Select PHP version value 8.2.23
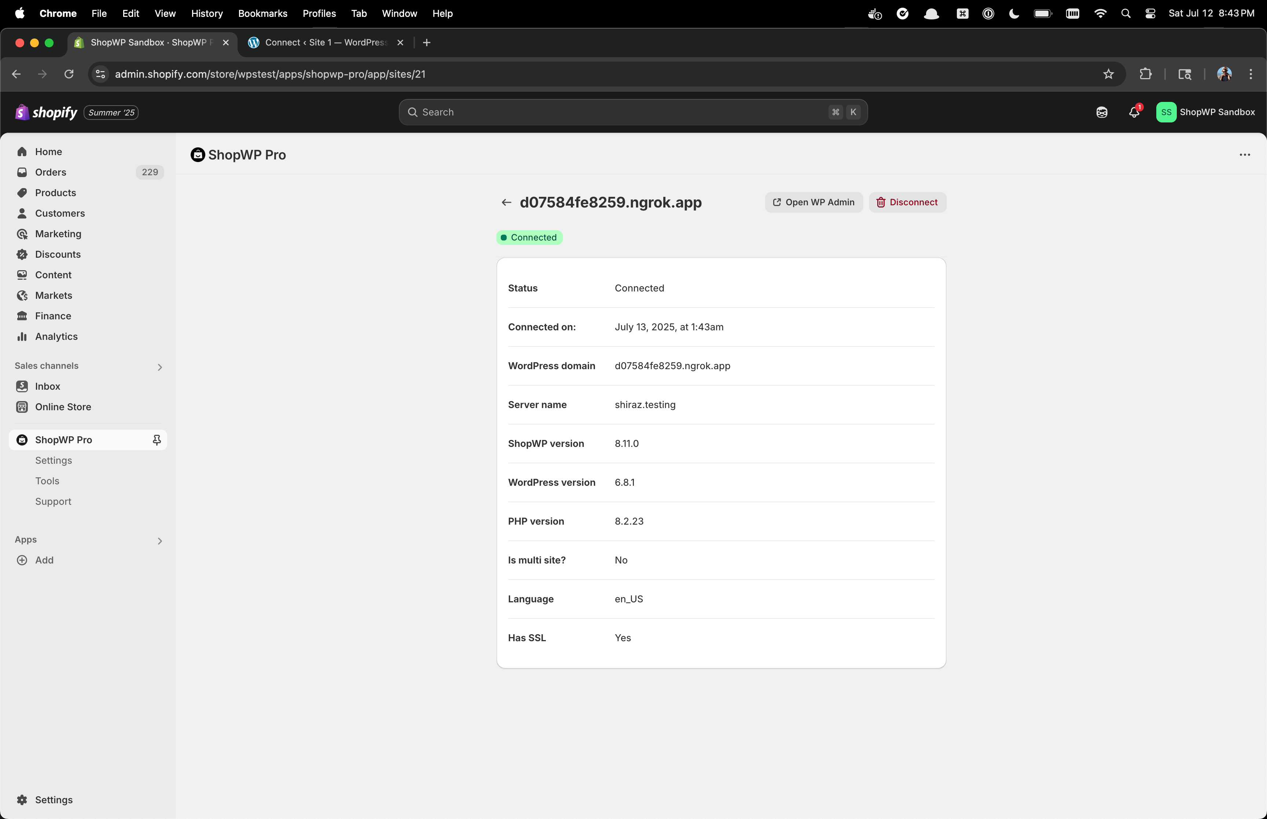 629,521
